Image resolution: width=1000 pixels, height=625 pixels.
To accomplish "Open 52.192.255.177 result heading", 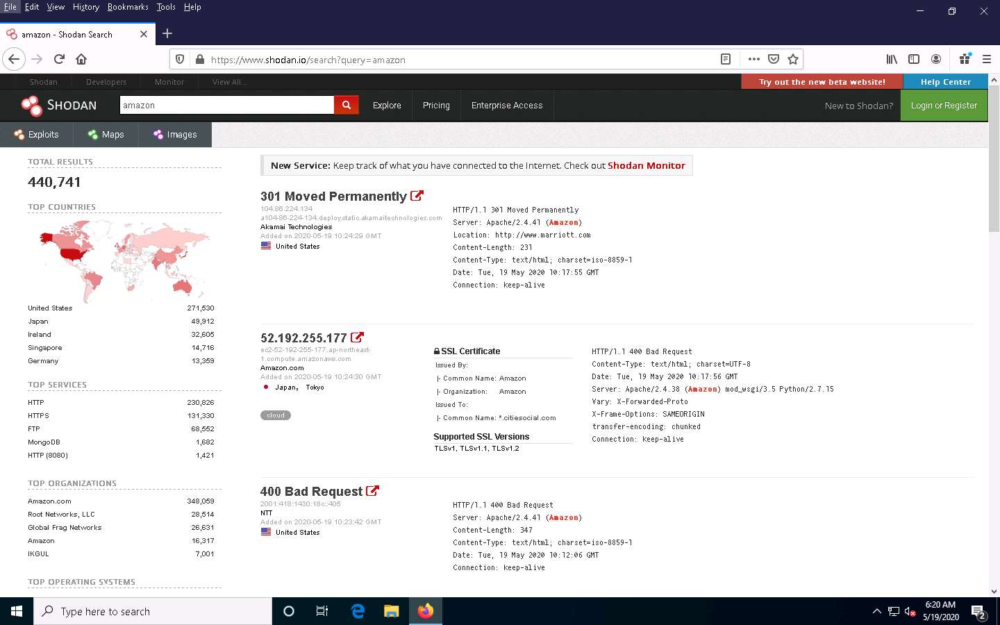I will point(303,338).
